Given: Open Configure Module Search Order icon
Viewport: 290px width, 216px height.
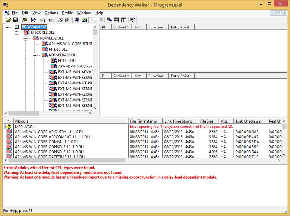Looking at the screenshot, I should [84, 20].
